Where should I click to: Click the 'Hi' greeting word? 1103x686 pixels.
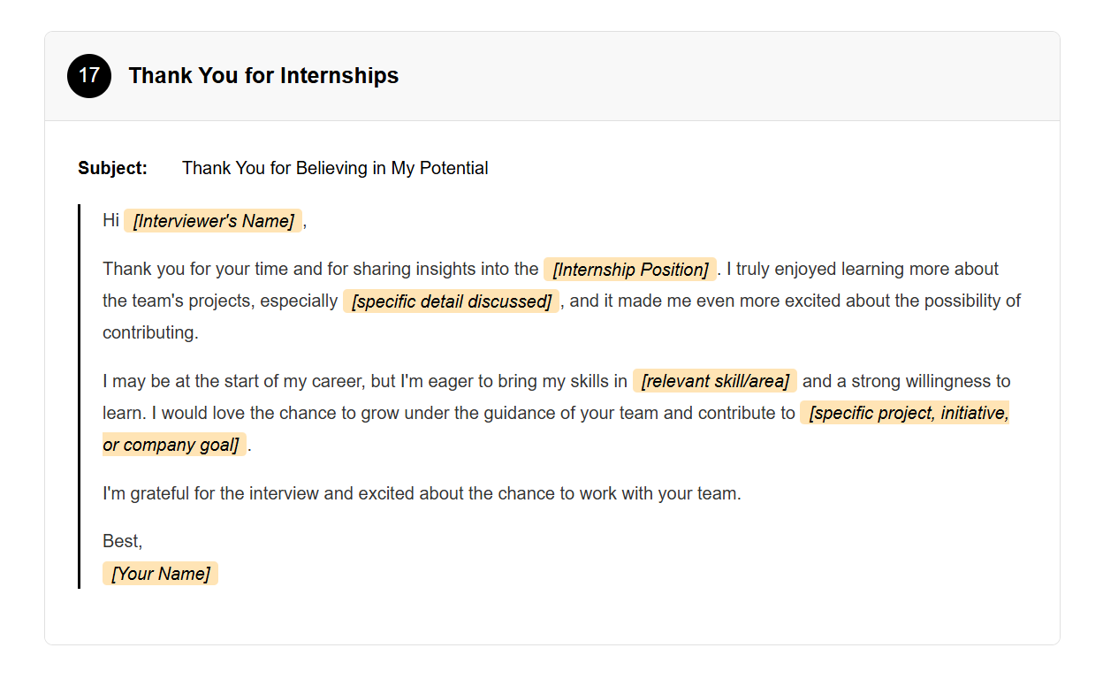[x=110, y=220]
